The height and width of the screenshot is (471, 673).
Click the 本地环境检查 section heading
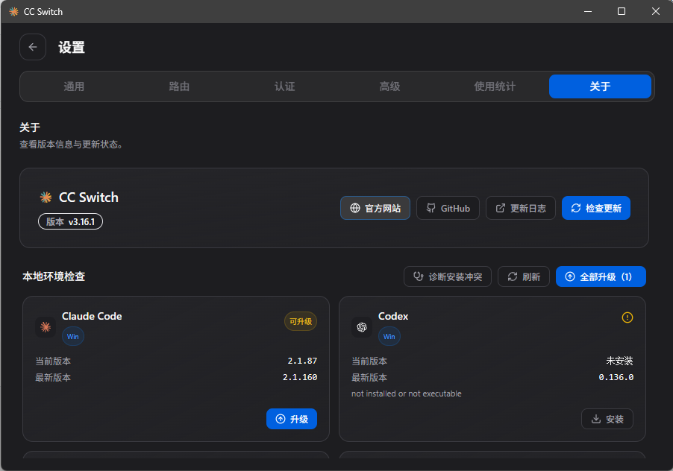click(x=54, y=276)
